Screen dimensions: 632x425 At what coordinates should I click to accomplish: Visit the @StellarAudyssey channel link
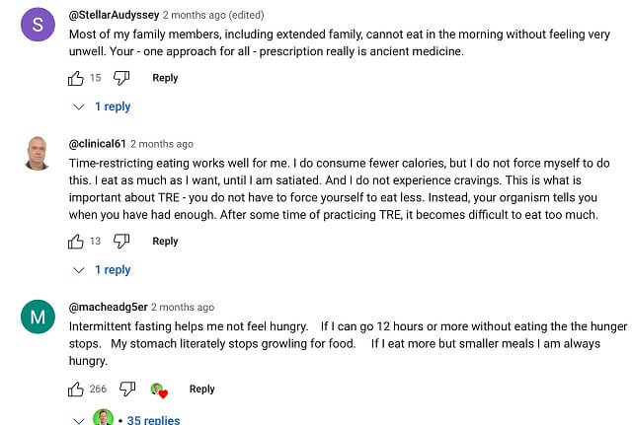click(x=115, y=15)
